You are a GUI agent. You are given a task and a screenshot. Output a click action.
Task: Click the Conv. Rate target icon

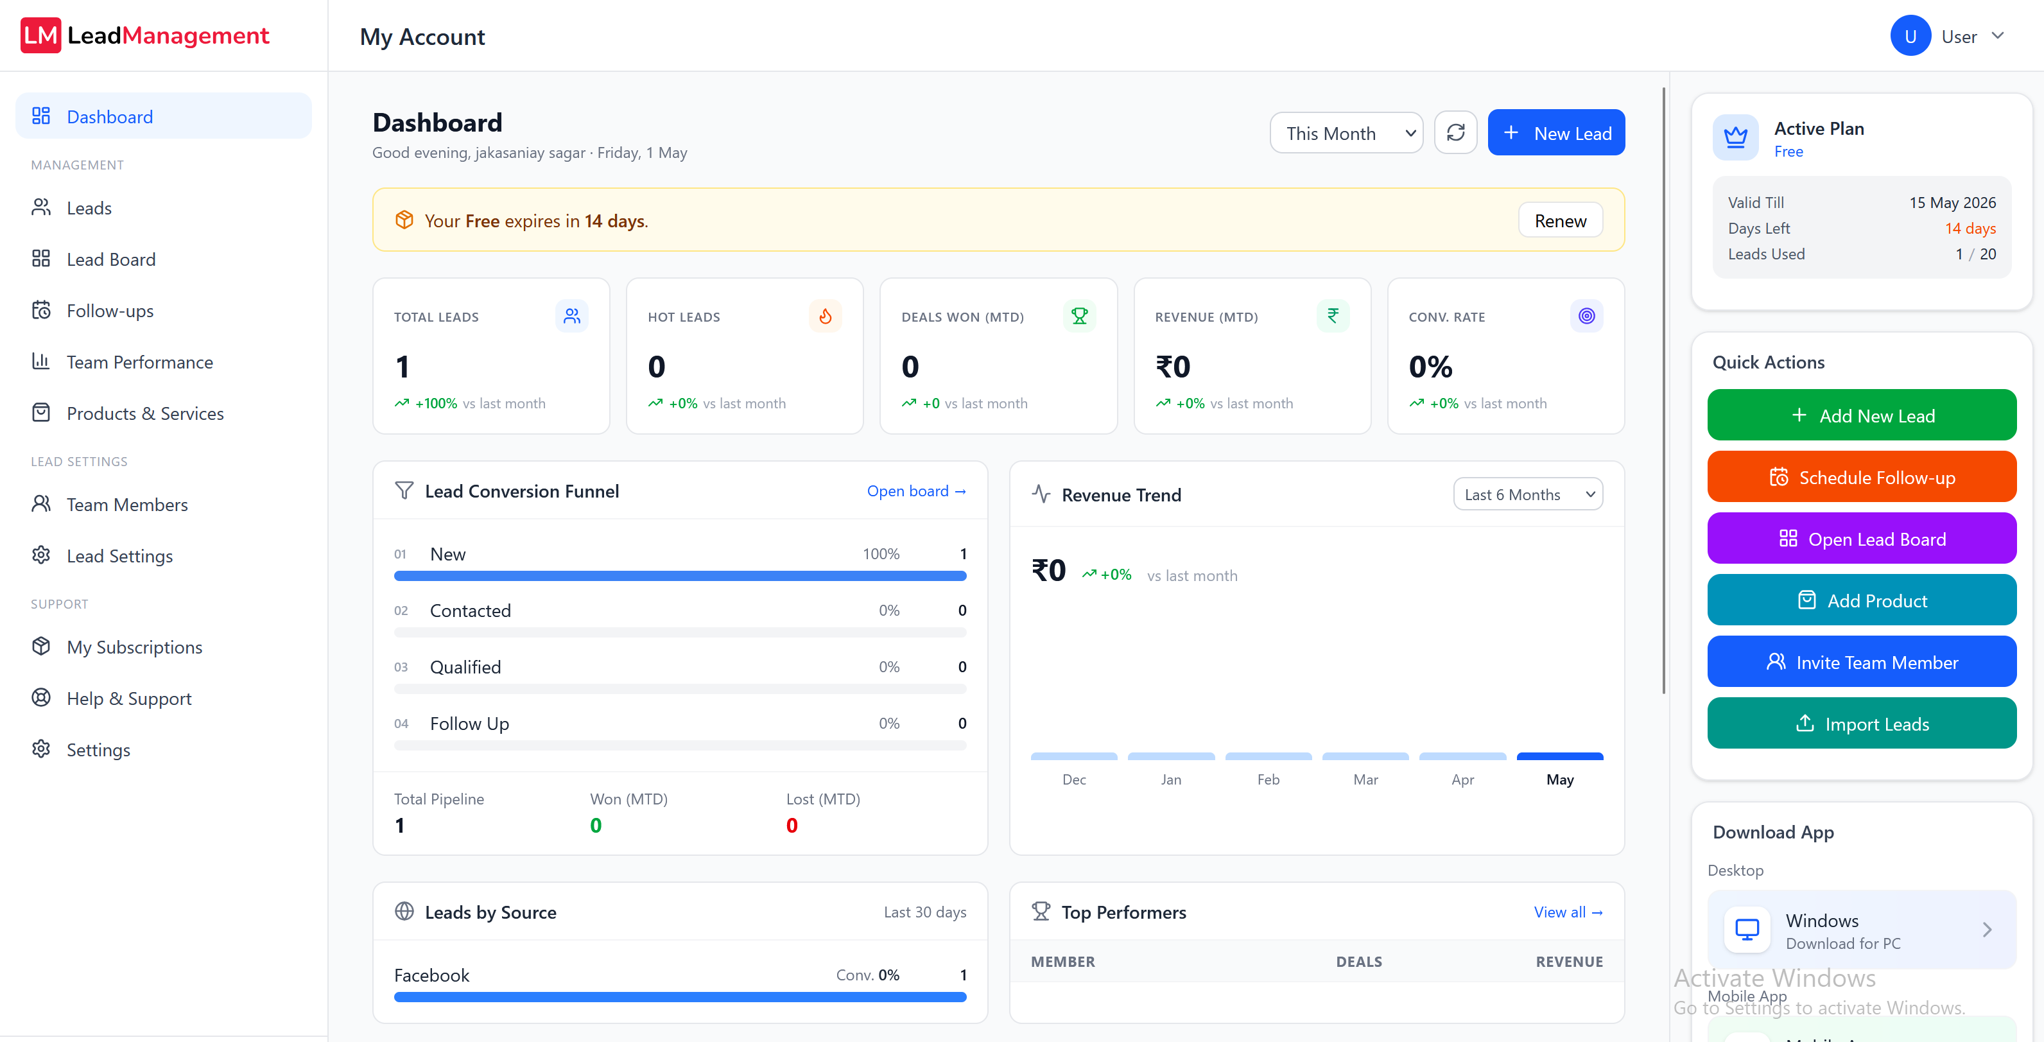click(x=1586, y=316)
